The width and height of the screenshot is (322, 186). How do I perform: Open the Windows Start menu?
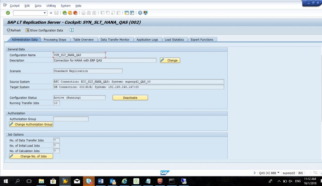(6, 181)
